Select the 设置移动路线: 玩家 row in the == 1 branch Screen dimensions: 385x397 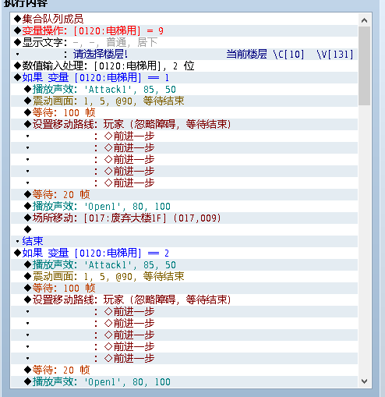[x=184, y=124]
